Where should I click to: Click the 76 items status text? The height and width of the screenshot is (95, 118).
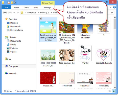tap(8, 91)
